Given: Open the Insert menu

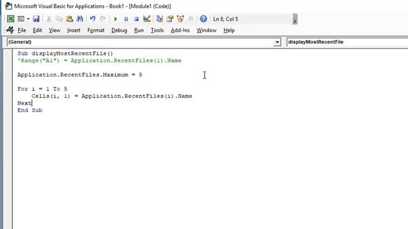Looking at the screenshot, I should click(74, 31).
